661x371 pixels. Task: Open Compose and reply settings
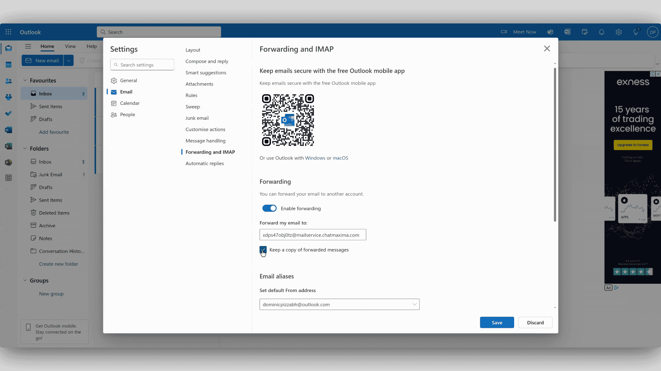pyautogui.click(x=207, y=62)
